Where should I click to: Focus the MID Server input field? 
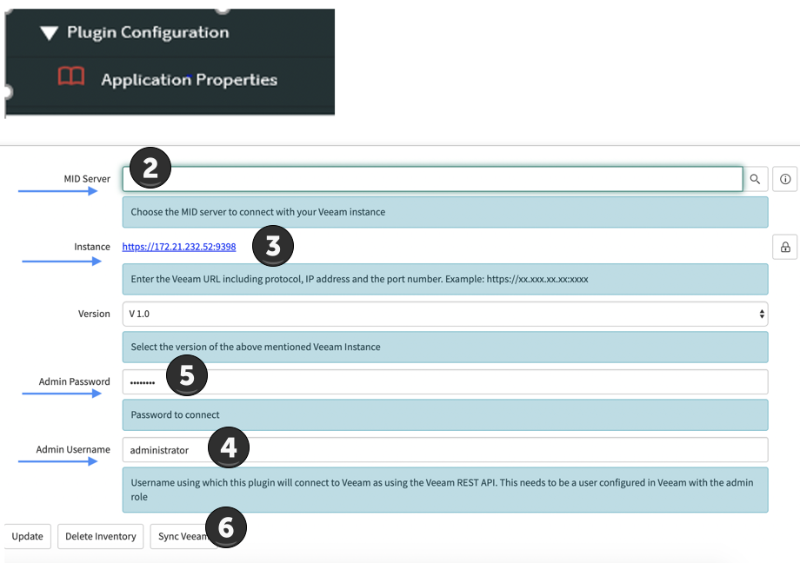coord(432,179)
